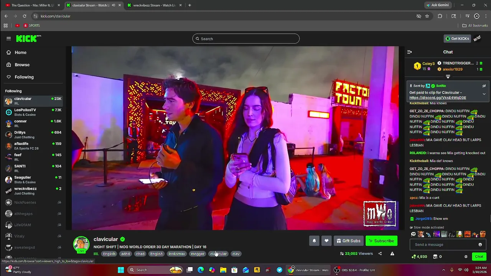Image resolution: width=491 pixels, height=276 pixels.
Task: Collapse the pinned message chevron
Action: pos(484,94)
